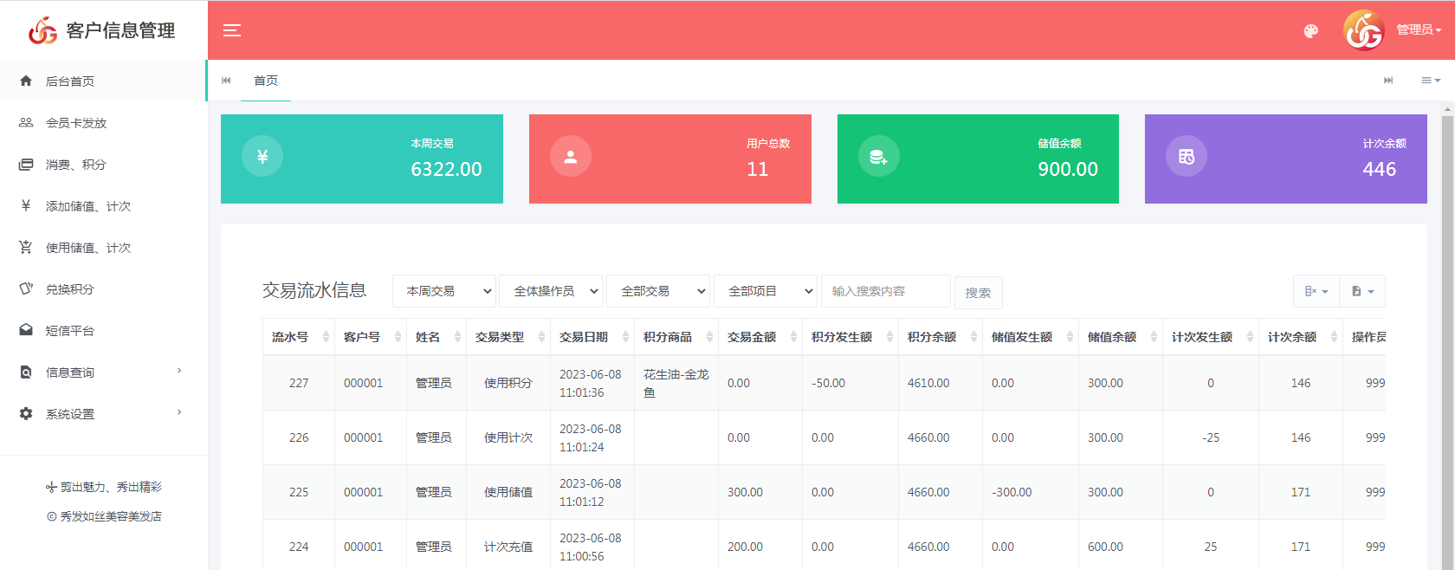Click the 客户信息管理 logo icon
The width and height of the screenshot is (1455, 570).
tap(42, 30)
